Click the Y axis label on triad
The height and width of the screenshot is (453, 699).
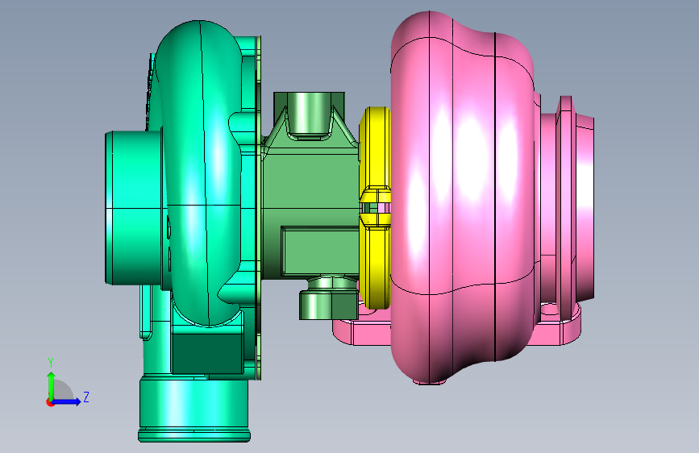point(51,363)
